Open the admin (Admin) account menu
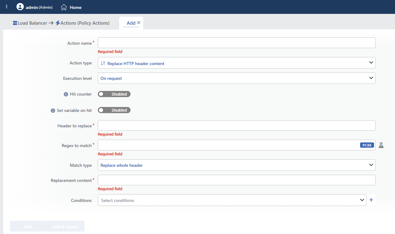This screenshot has width=395, height=234. coord(35,7)
